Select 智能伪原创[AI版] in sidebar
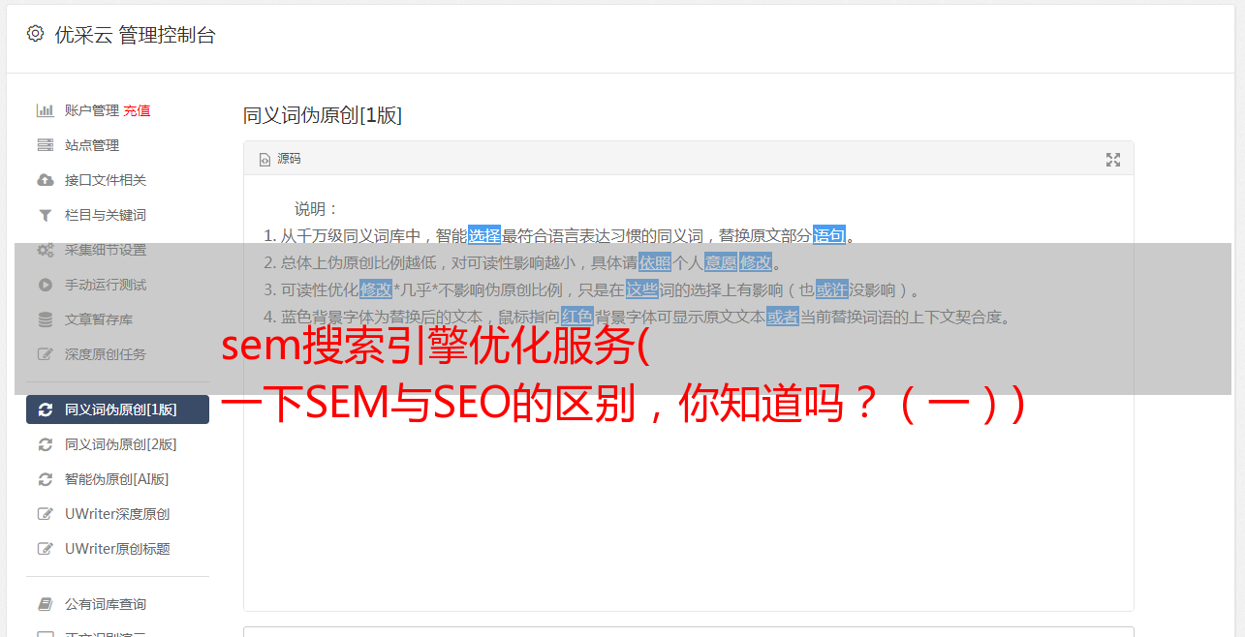The width and height of the screenshot is (1245, 637). [x=117, y=479]
